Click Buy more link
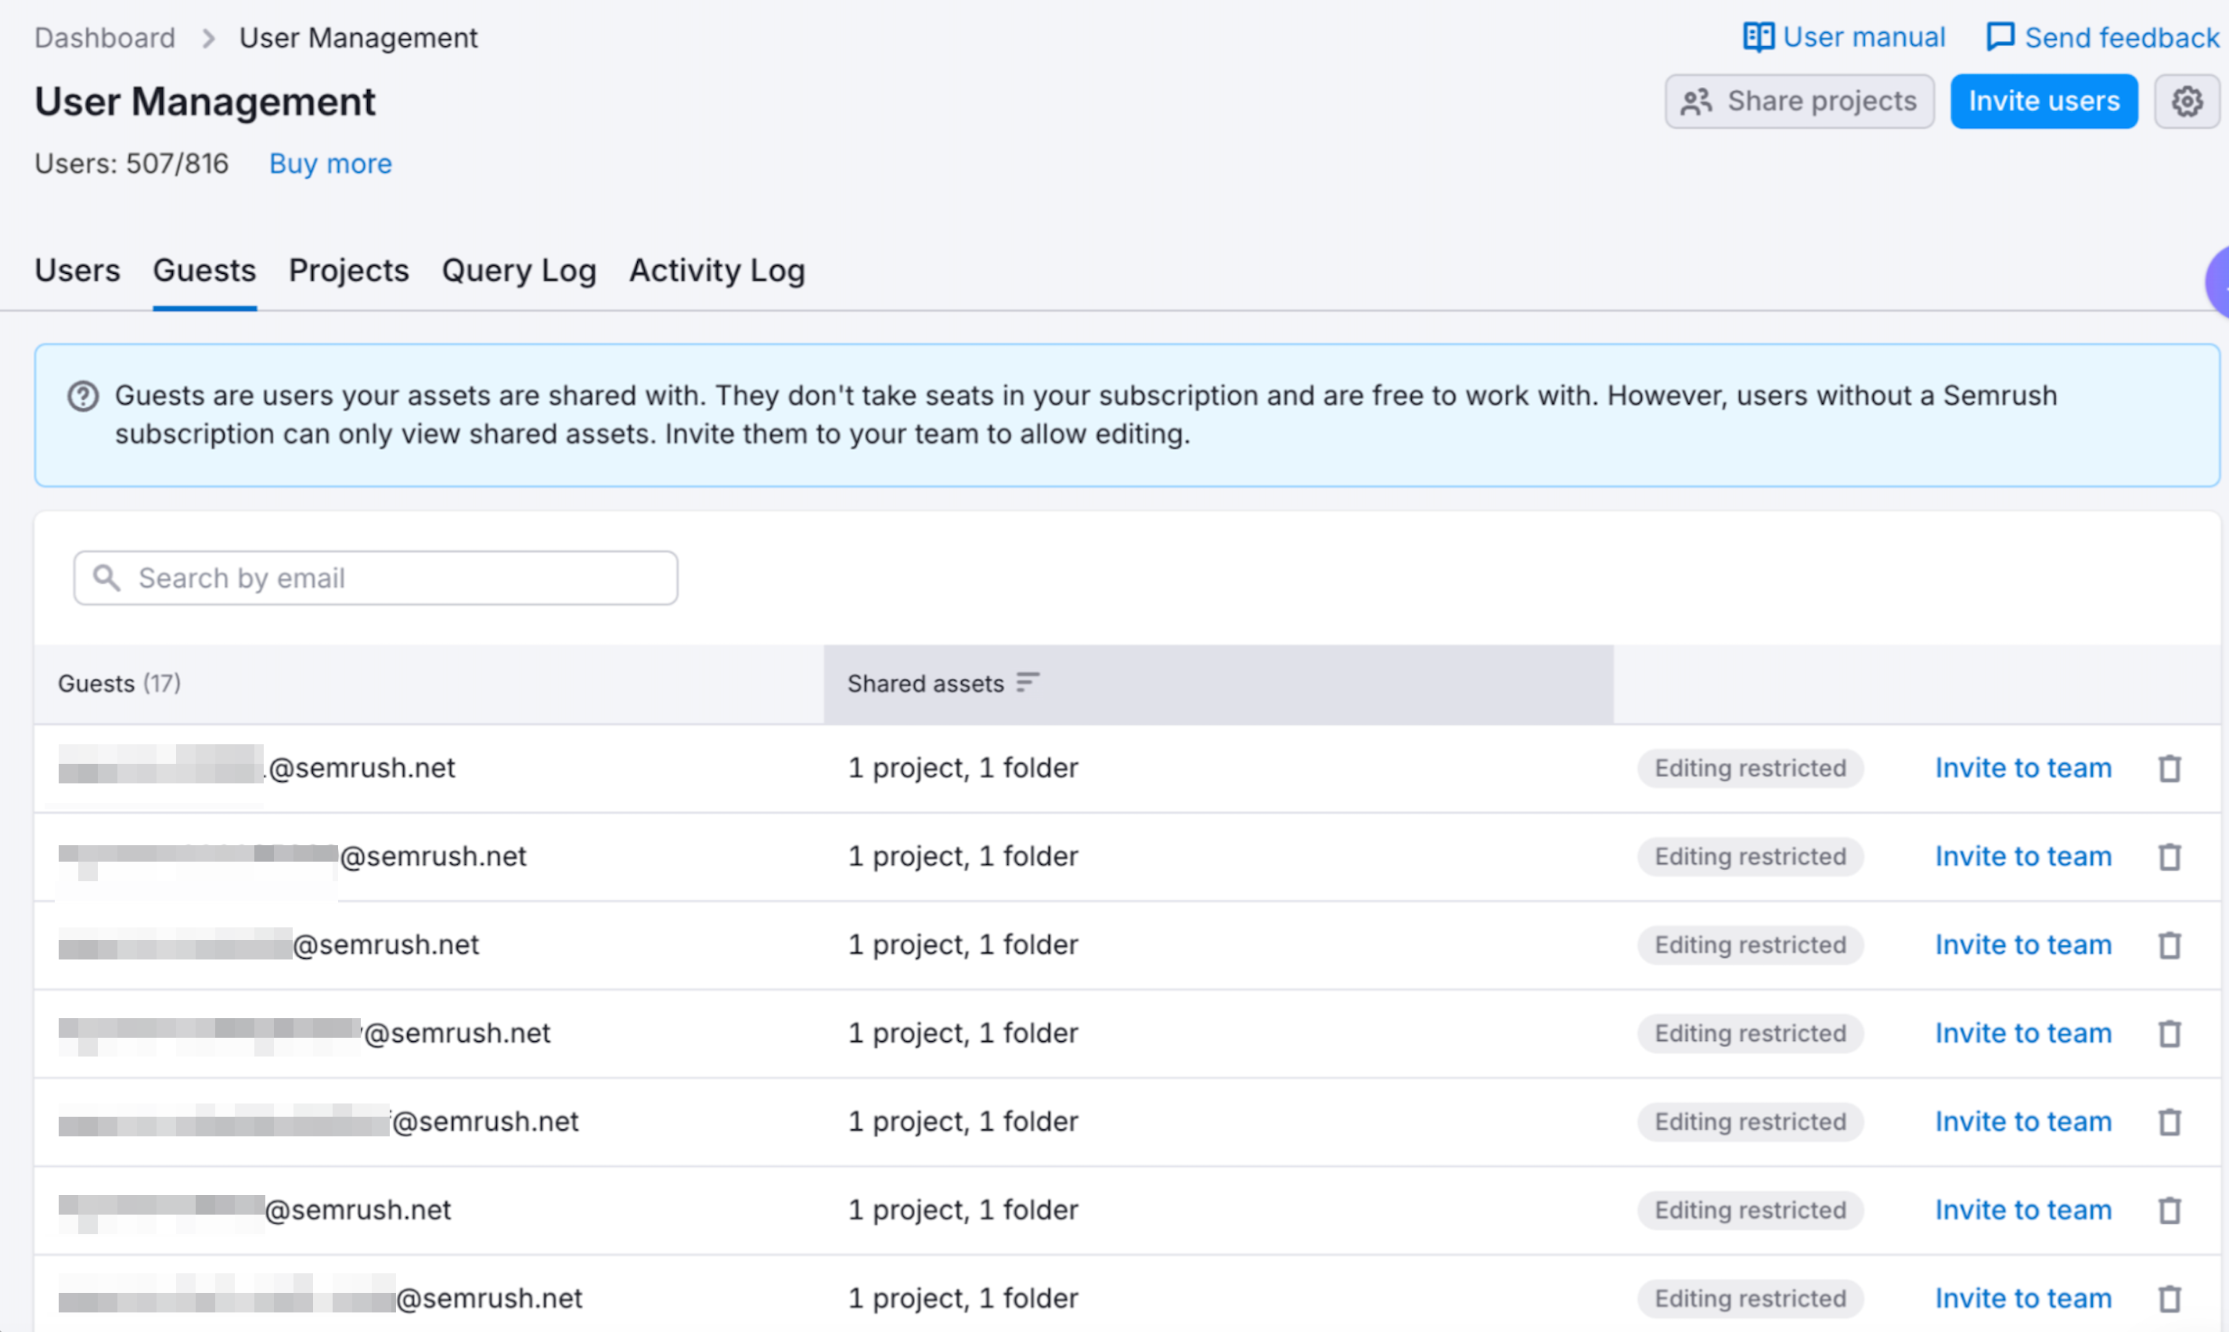 330,164
